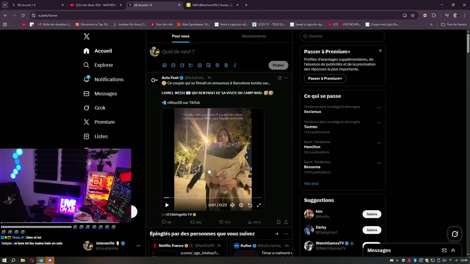
Task: Bookmark page with star icon
Action: pyautogui.click(x=413, y=15)
